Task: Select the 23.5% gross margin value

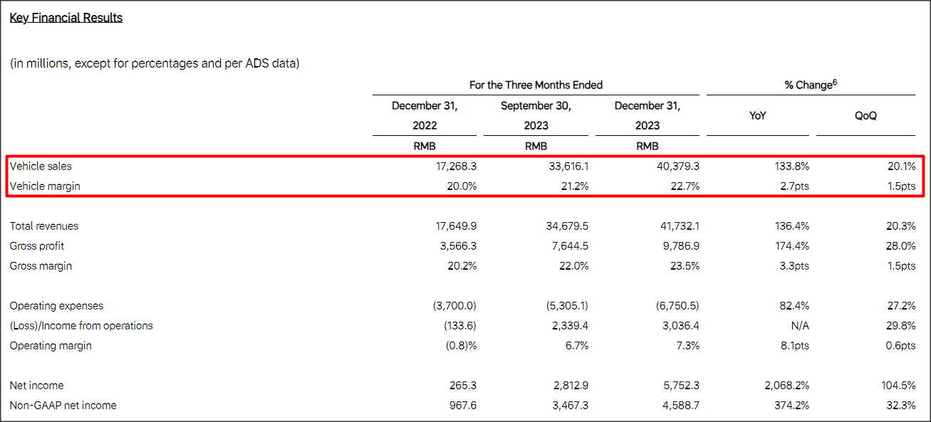Action: (684, 265)
